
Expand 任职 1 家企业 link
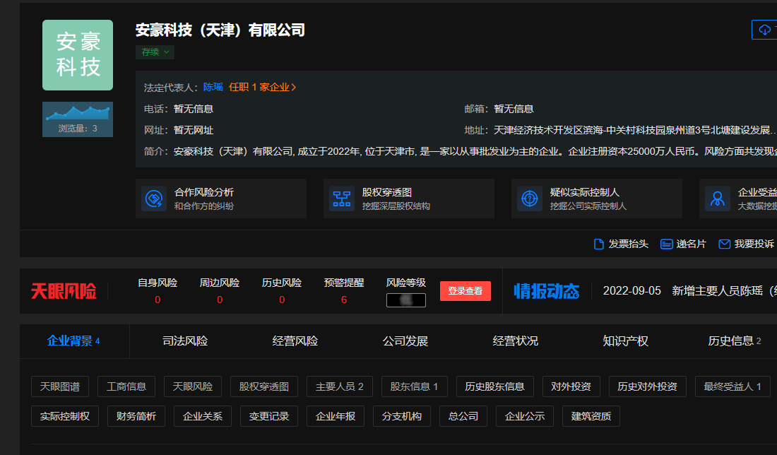[262, 87]
